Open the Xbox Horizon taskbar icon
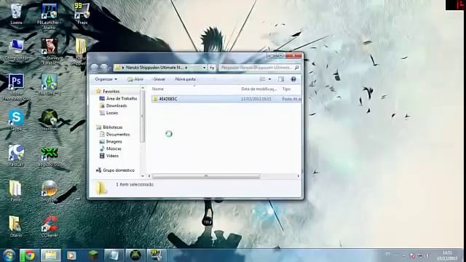The height and width of the screenshot is (262, 466). point(135,255)
